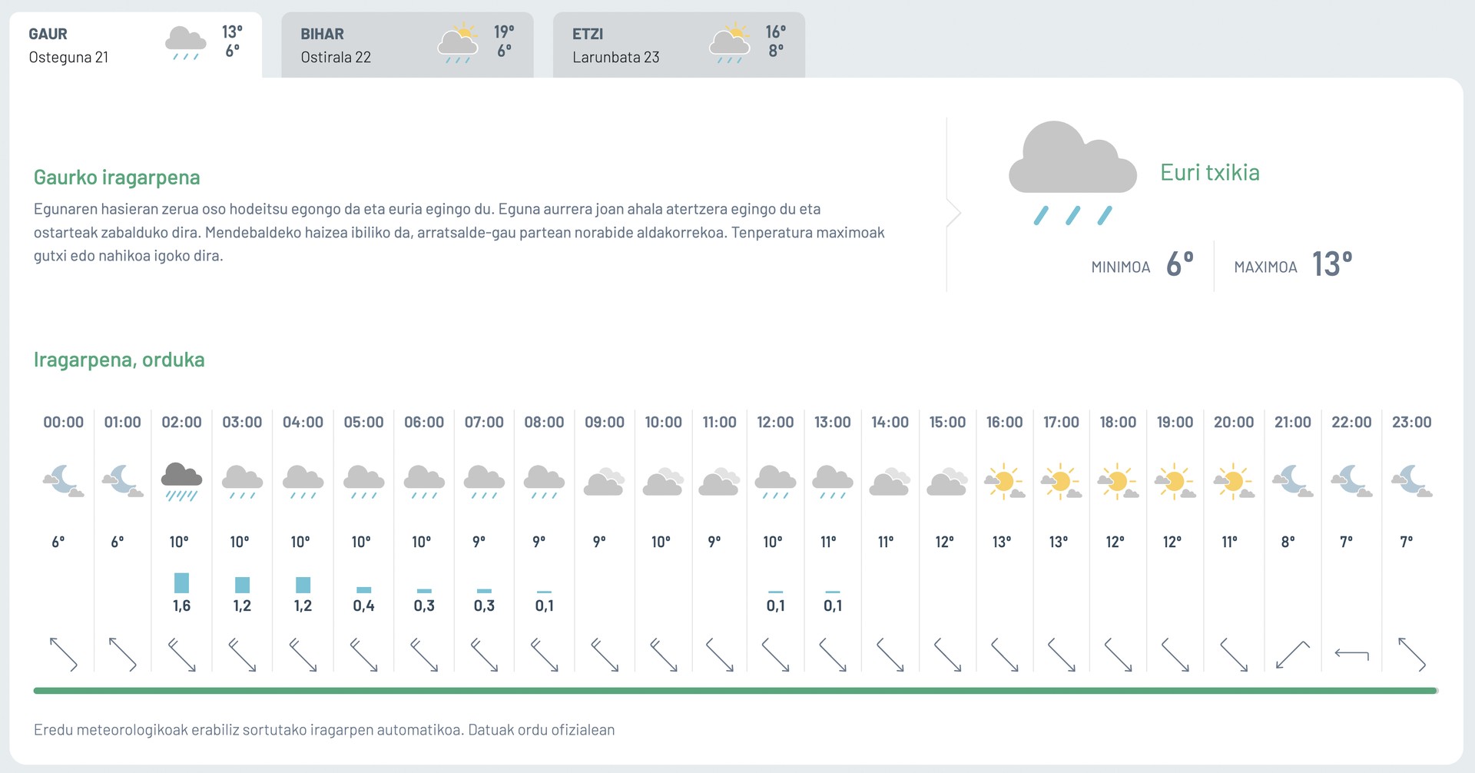Click the sun-cloud icon in BIHAR tab
This screenshot has width=1475, height=773.
coord(458,44)
